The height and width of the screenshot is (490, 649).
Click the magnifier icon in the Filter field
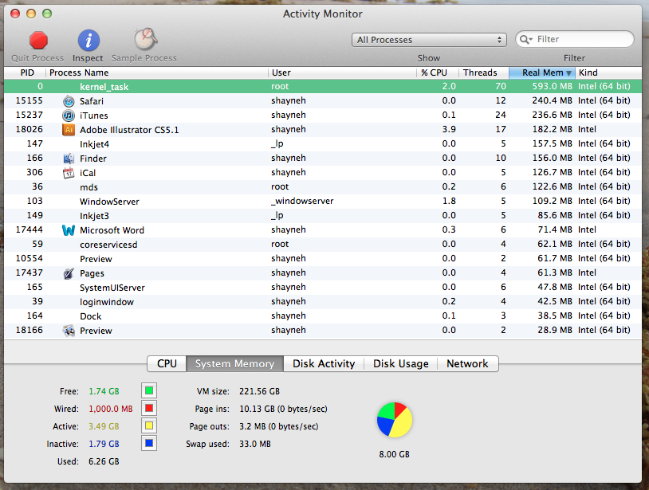click(x=525, y=39)
